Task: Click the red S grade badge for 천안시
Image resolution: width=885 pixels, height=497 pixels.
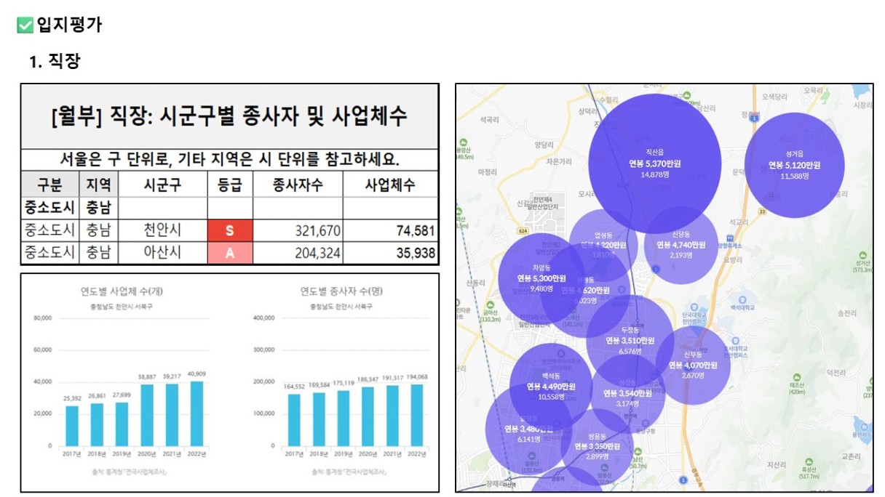Action: pos(230,230)
